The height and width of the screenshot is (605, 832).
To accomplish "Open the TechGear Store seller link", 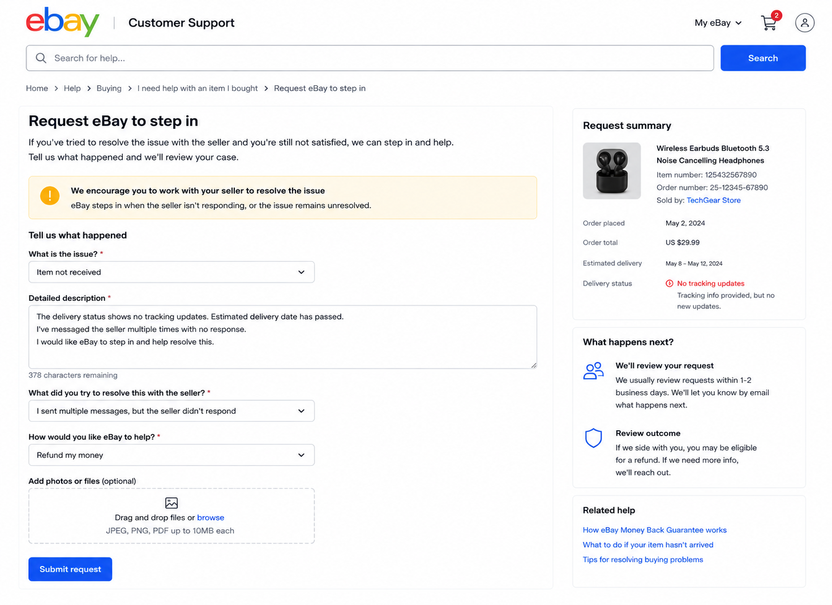I will (x=713, y=200).
